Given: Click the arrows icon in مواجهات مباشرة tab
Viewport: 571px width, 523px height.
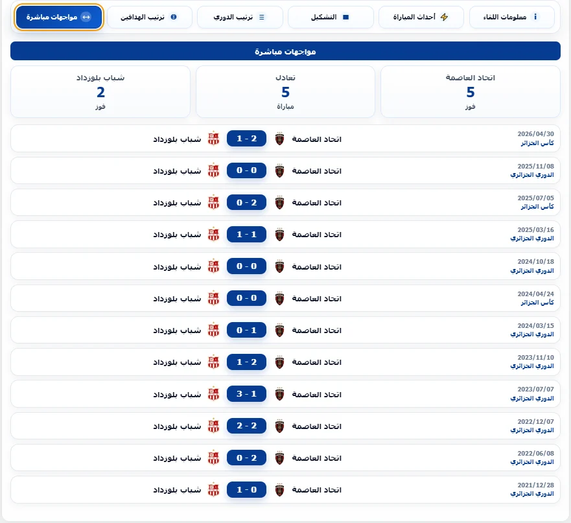Looking at the screenshot, I should pos(86,17).
